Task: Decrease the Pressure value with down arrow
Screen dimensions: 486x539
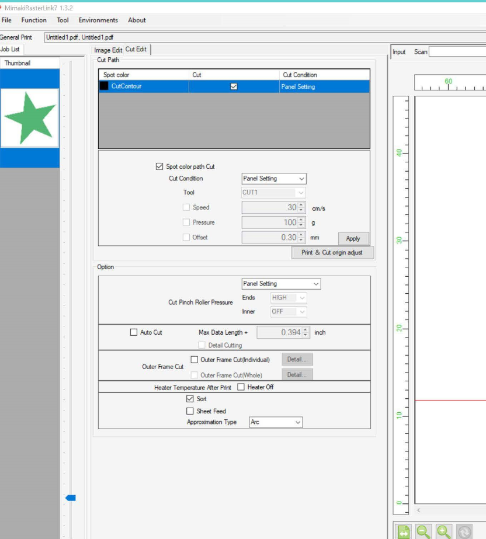Action: [301, 225]
